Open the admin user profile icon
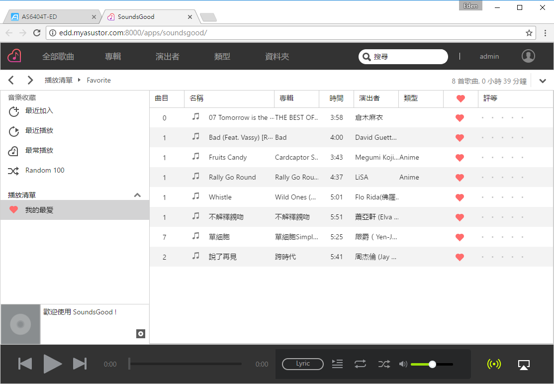Screen dimensions: 554x384 (x=528, y=56)
